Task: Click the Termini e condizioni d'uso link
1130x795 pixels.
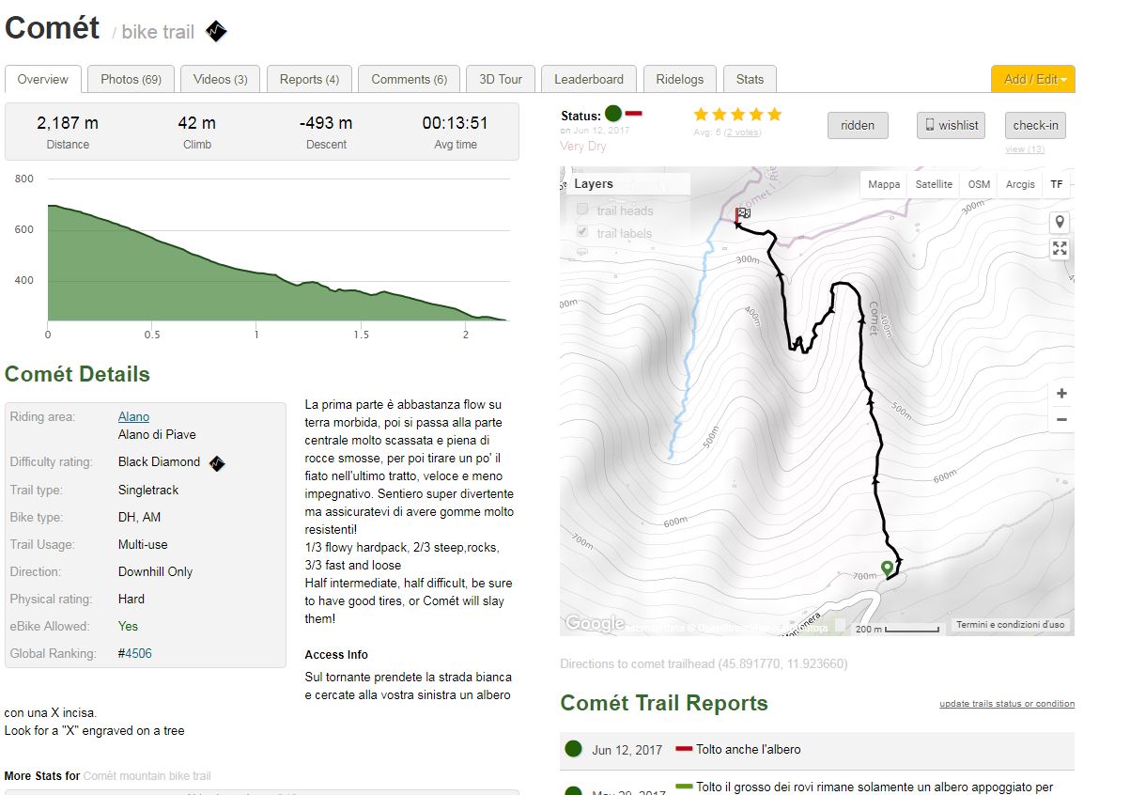Action: pos(1010,625)
